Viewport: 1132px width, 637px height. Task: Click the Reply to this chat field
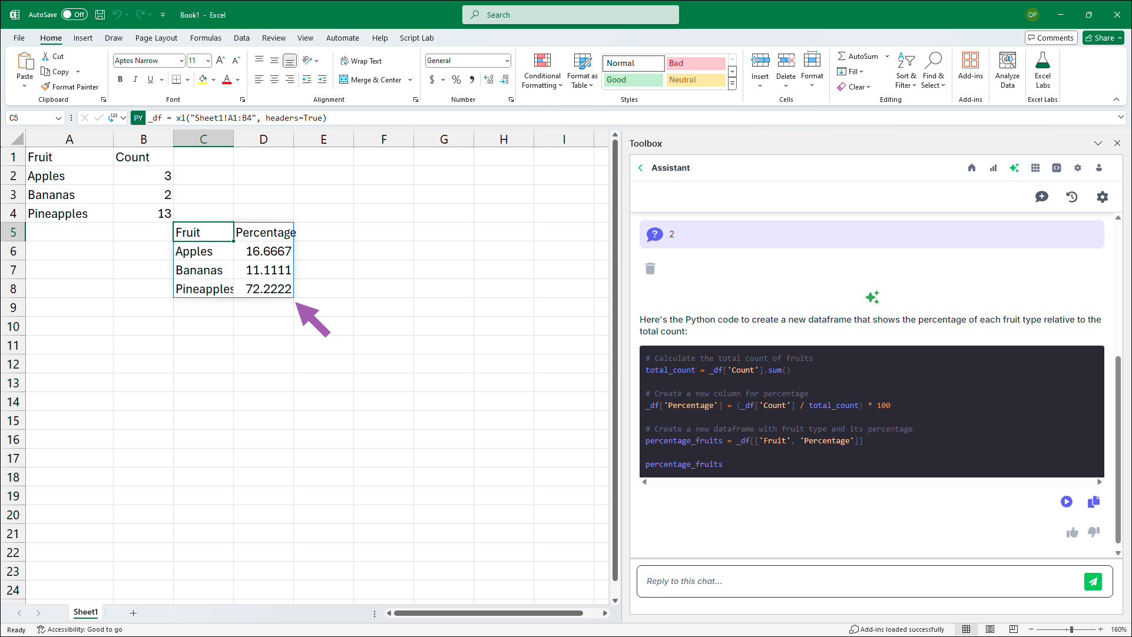[860, 581]
